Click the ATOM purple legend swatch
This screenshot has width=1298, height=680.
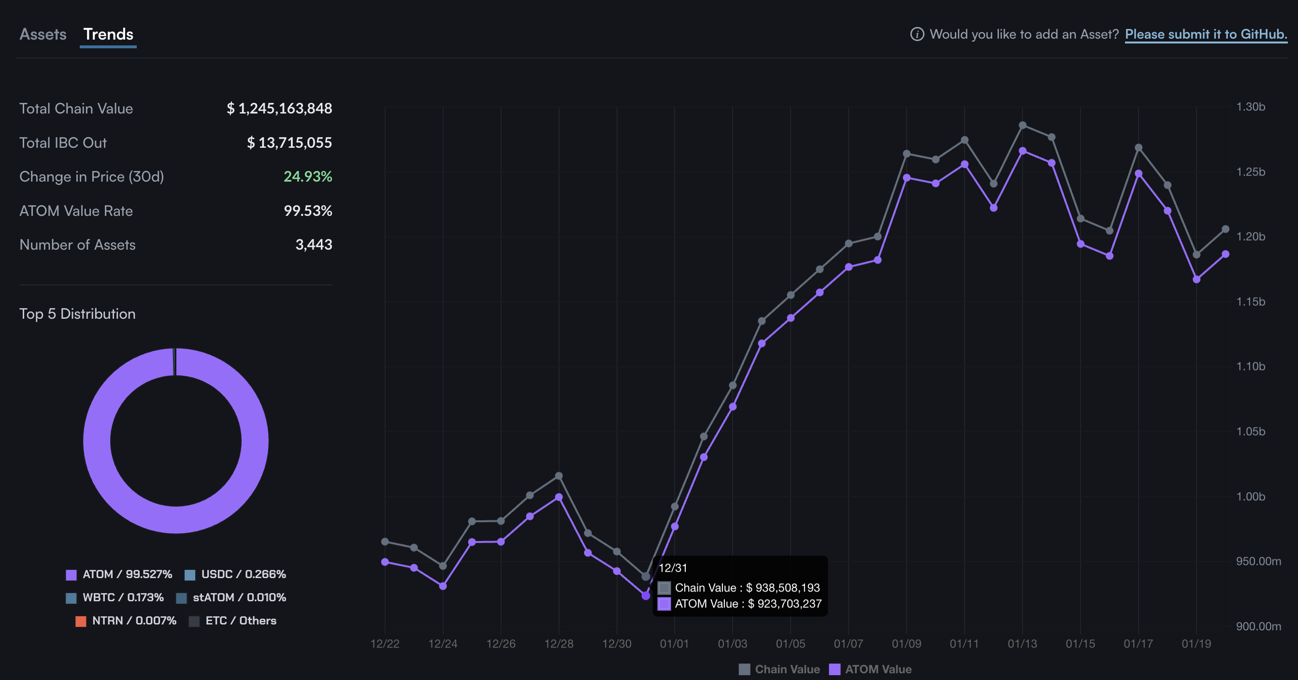tap(72, 575)
